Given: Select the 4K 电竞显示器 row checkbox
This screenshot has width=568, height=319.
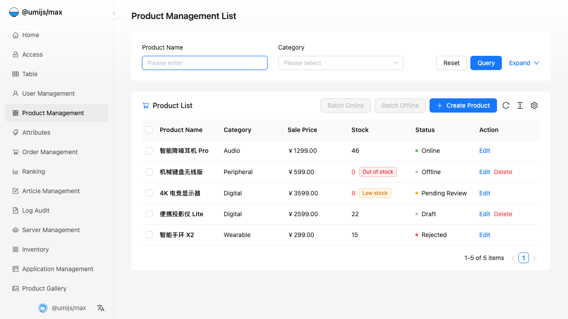Looking at the screenshot, I should pos(149,193).
